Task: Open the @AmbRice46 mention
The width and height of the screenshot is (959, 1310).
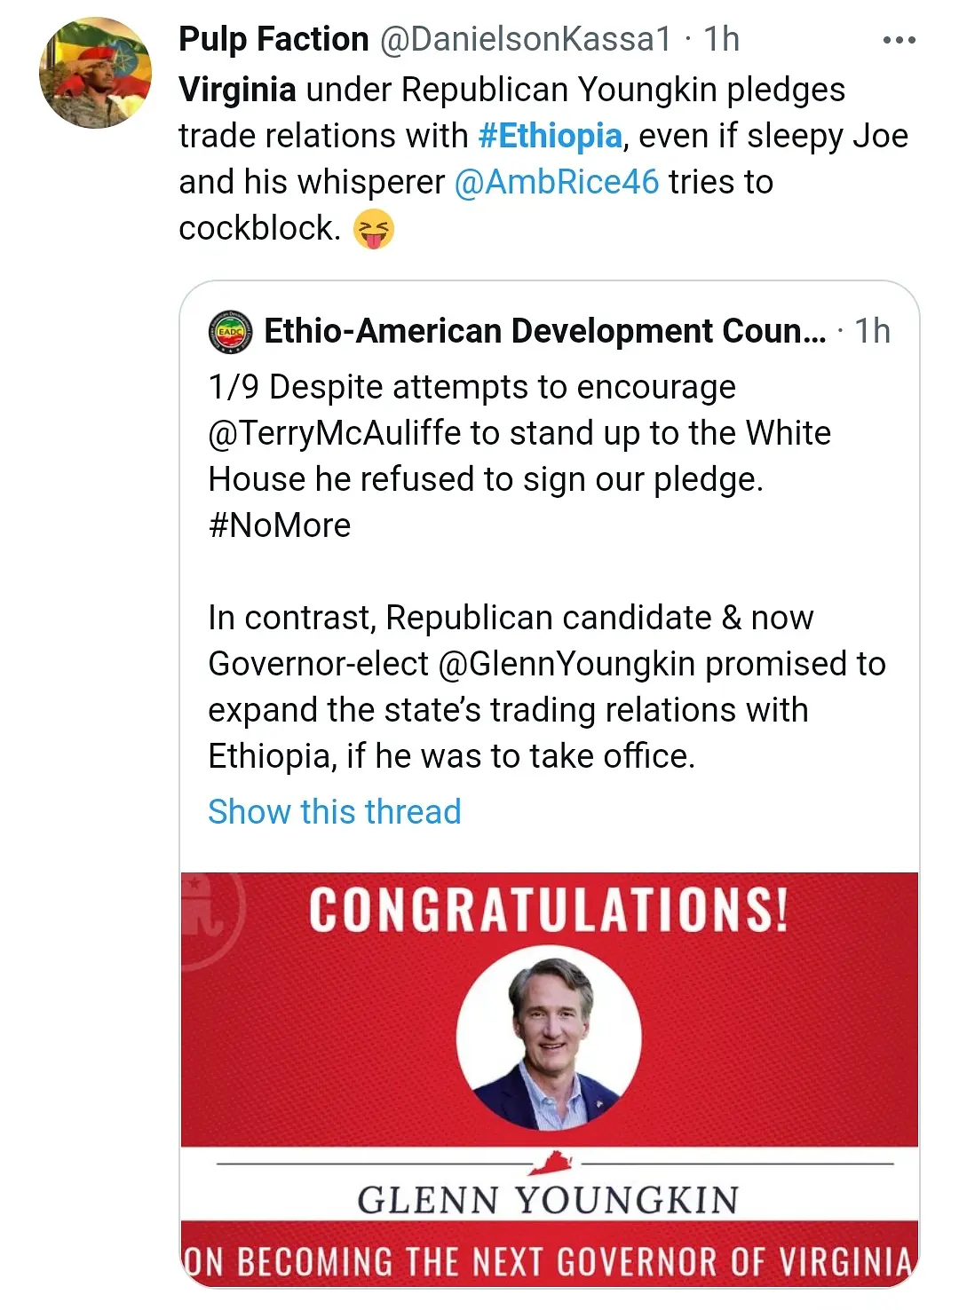Action: coord(557,182)
